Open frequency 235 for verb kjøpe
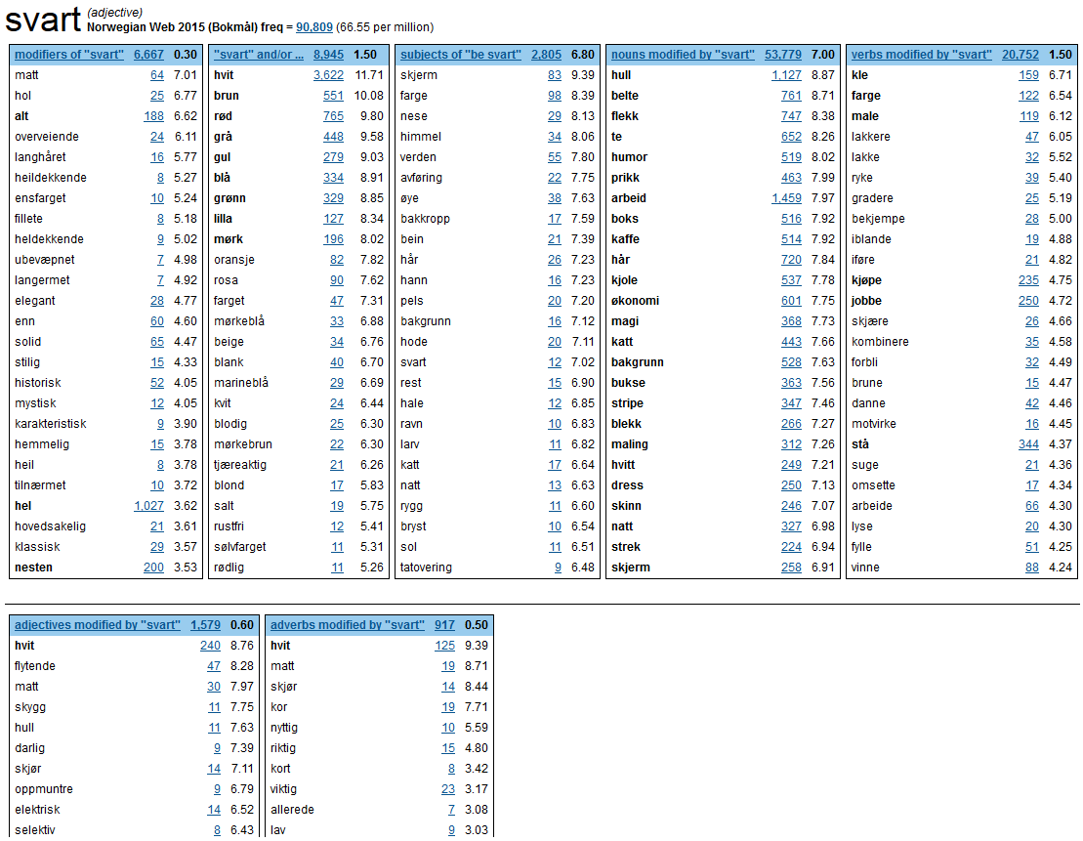 (x=1028, y=280)
